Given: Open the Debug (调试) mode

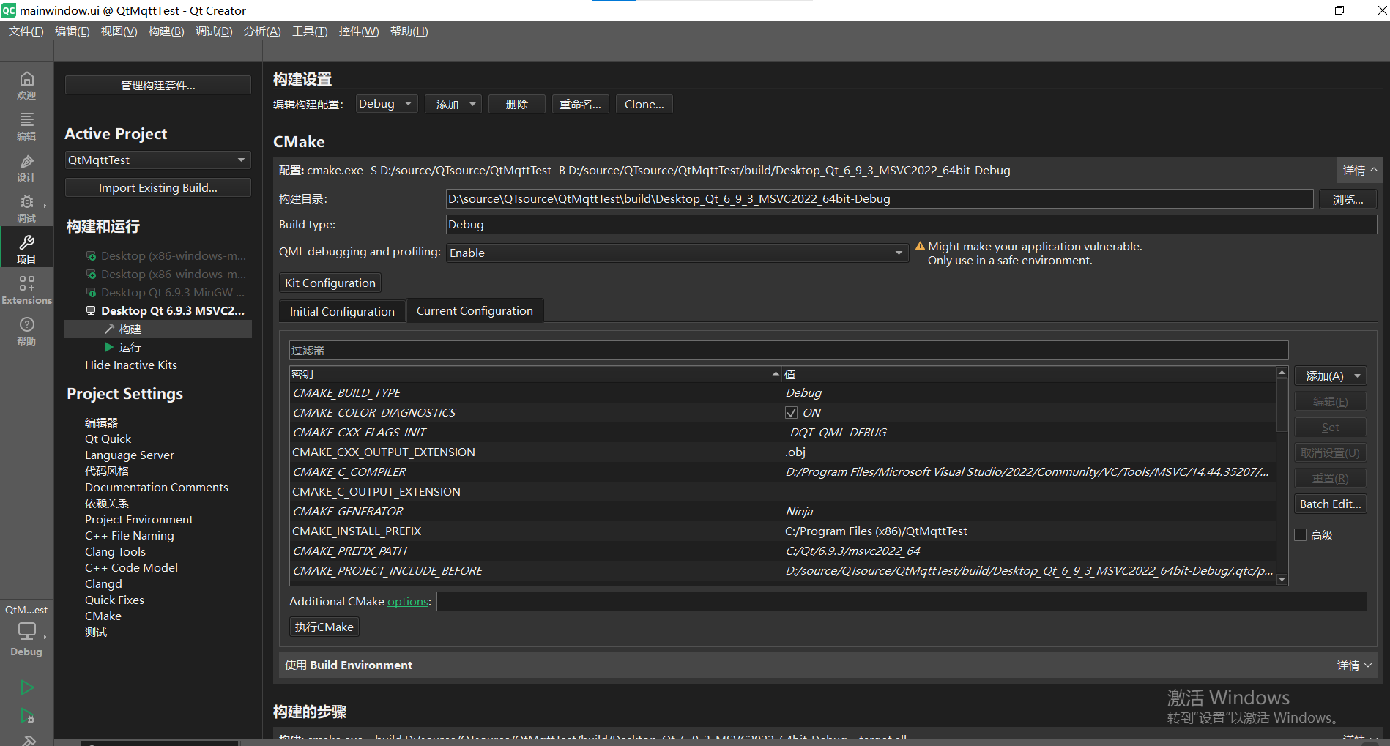Looking at the screenshot, I should (x=26, y=208).
